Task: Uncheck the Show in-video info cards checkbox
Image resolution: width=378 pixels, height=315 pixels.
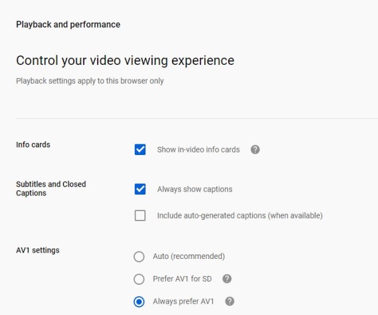Action: (140, 150)
